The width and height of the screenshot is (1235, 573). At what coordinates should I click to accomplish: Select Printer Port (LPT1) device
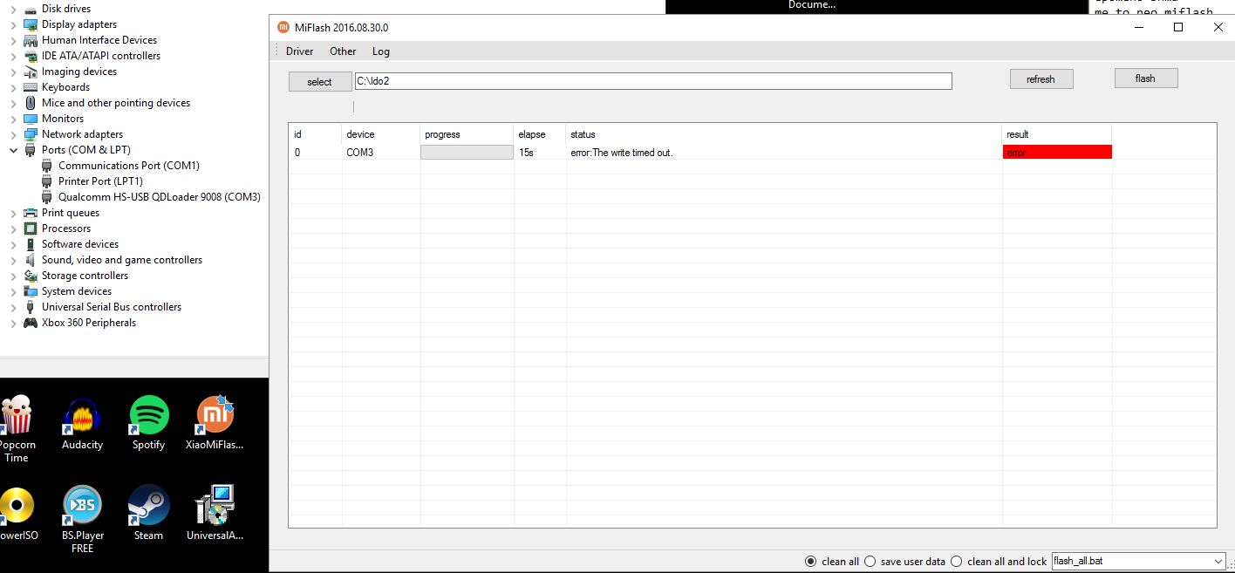pyautogui.click(x=100, y=181)
